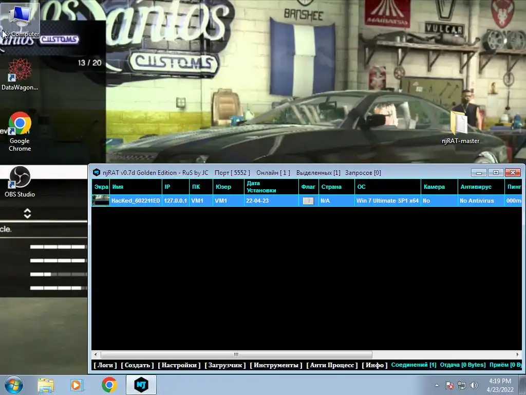Click the No Antivirus cell
The height and width of the screenshot is (395, 526).
coord(481,201)
